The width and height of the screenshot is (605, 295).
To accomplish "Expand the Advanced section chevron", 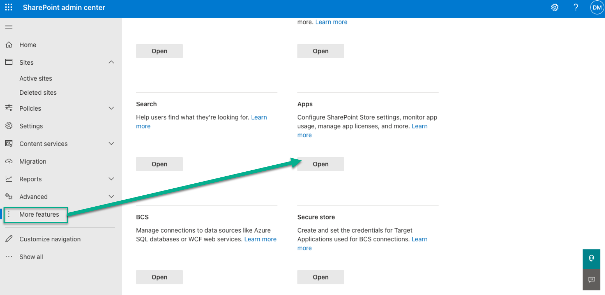I will point(111,196).
